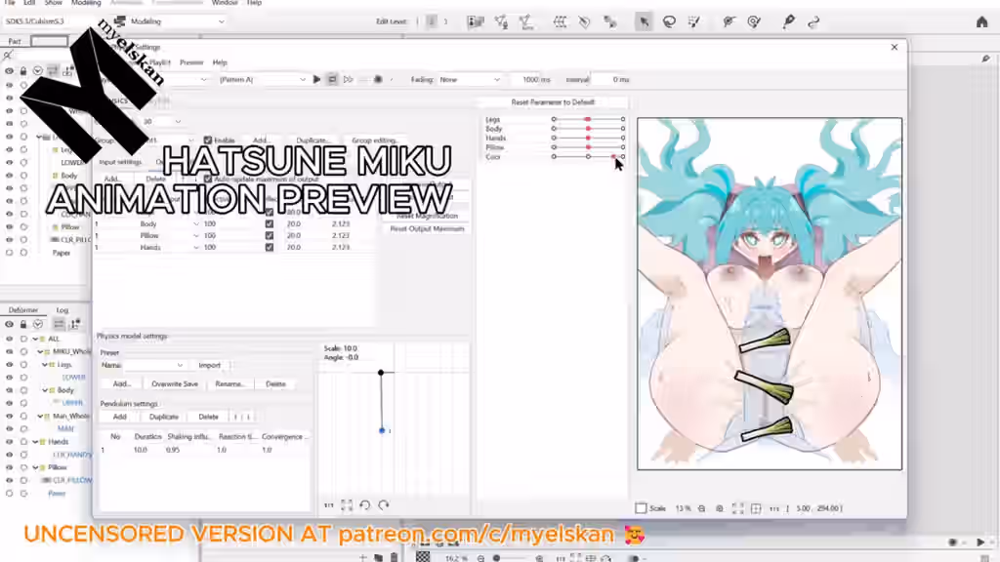Toggle the checkbox in the Pillow row

(270, 236)
